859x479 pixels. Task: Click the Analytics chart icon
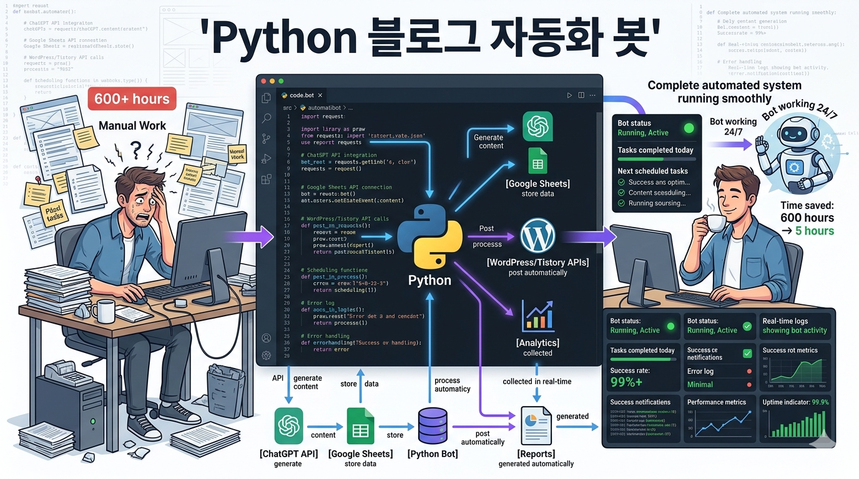(x=537, y=315)
